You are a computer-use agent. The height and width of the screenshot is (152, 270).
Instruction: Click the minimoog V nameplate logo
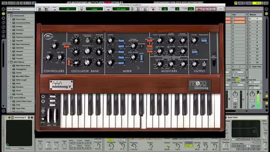61,85
